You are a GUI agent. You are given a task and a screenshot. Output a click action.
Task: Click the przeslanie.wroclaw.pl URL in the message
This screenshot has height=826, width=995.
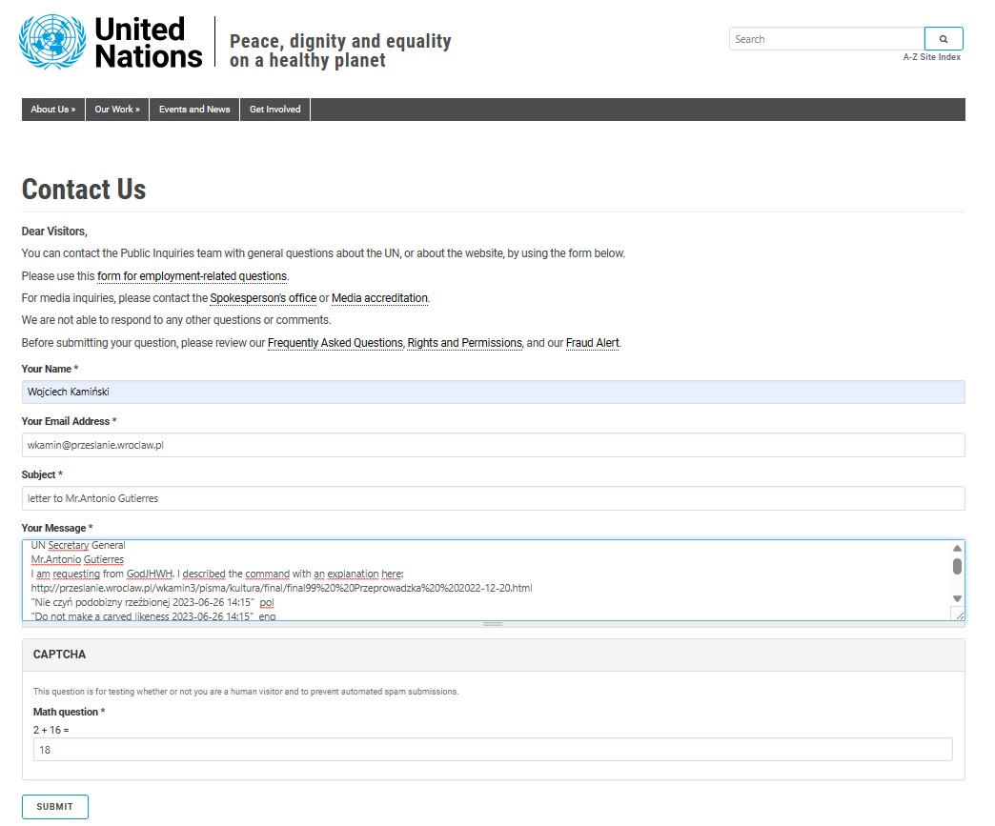coord(281,588)
